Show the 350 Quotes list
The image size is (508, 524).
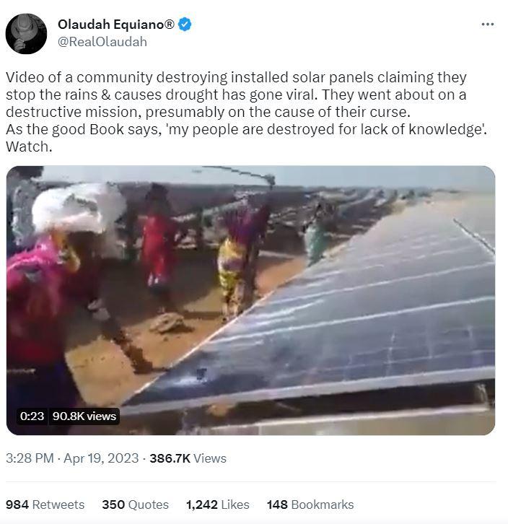tap(136, 505)
